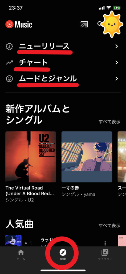
Task: Open the yama 一寸の赤 single artwork
Action: click(87, 157)
